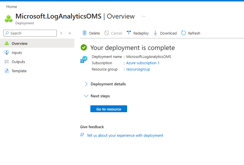Click the Give feedback heading
This screenshot has height=165, width=244.
click(x=92, y=127)
